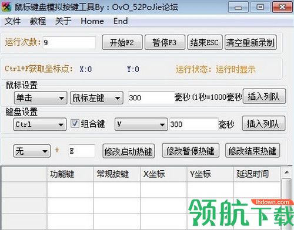Screen dimensions: 294x230
Task: Focus the 运行次数 input field
Action: (69, 42)
